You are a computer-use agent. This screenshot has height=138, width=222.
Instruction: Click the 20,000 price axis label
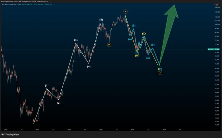click(217, 111)
